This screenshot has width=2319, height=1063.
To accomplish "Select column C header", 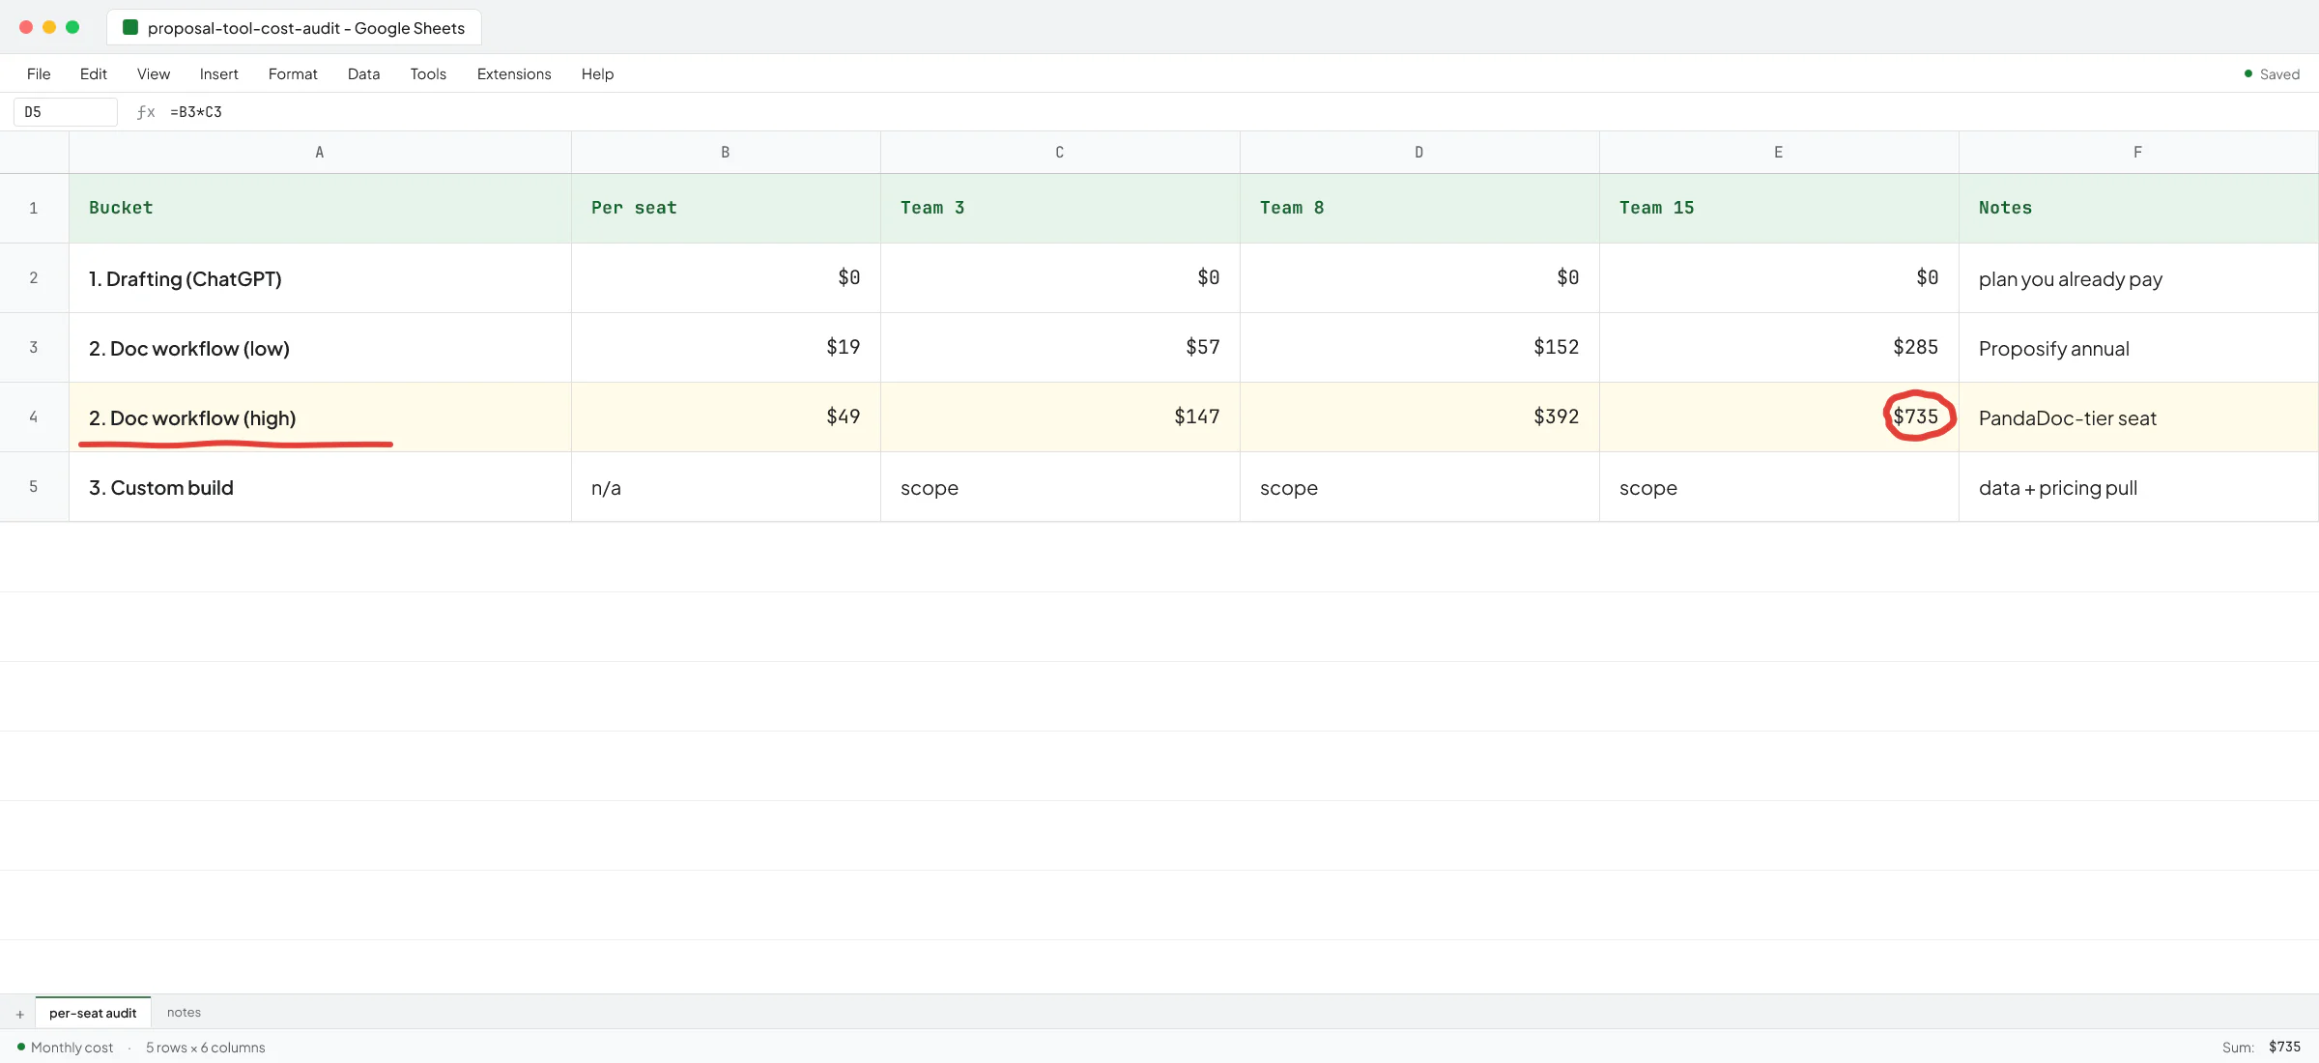I will pos(1060,153).
